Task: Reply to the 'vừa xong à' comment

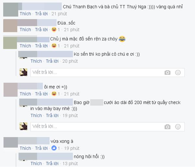Action: pyautogui.click(x=41, y=148)
